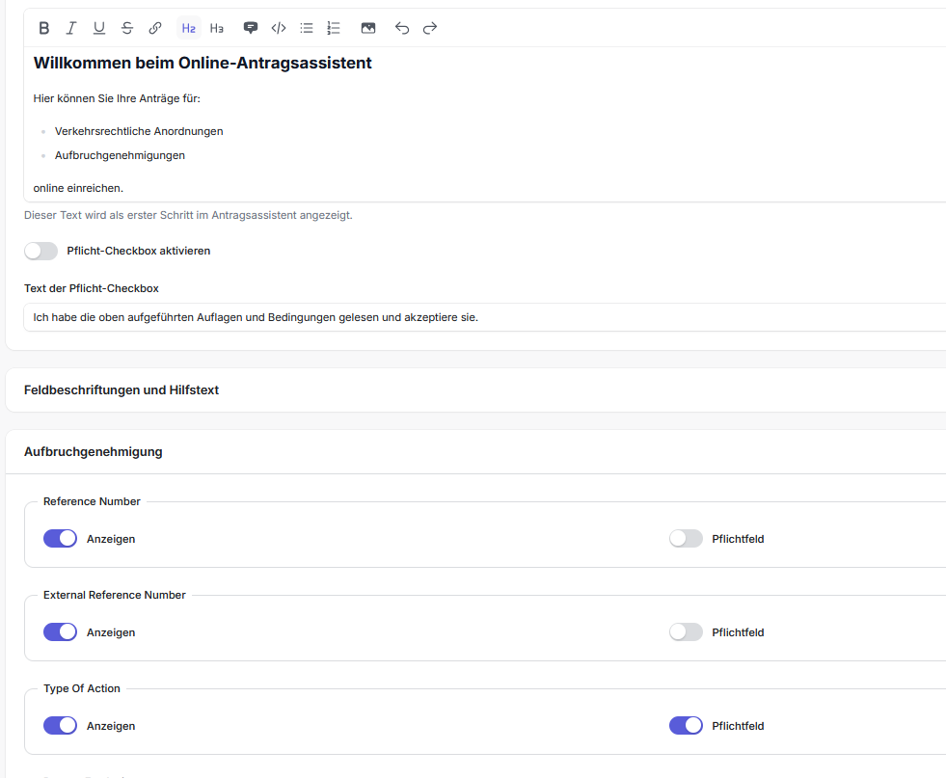Undo the last editor change
This screenshot has width=946, height=778.
[402, 28]
